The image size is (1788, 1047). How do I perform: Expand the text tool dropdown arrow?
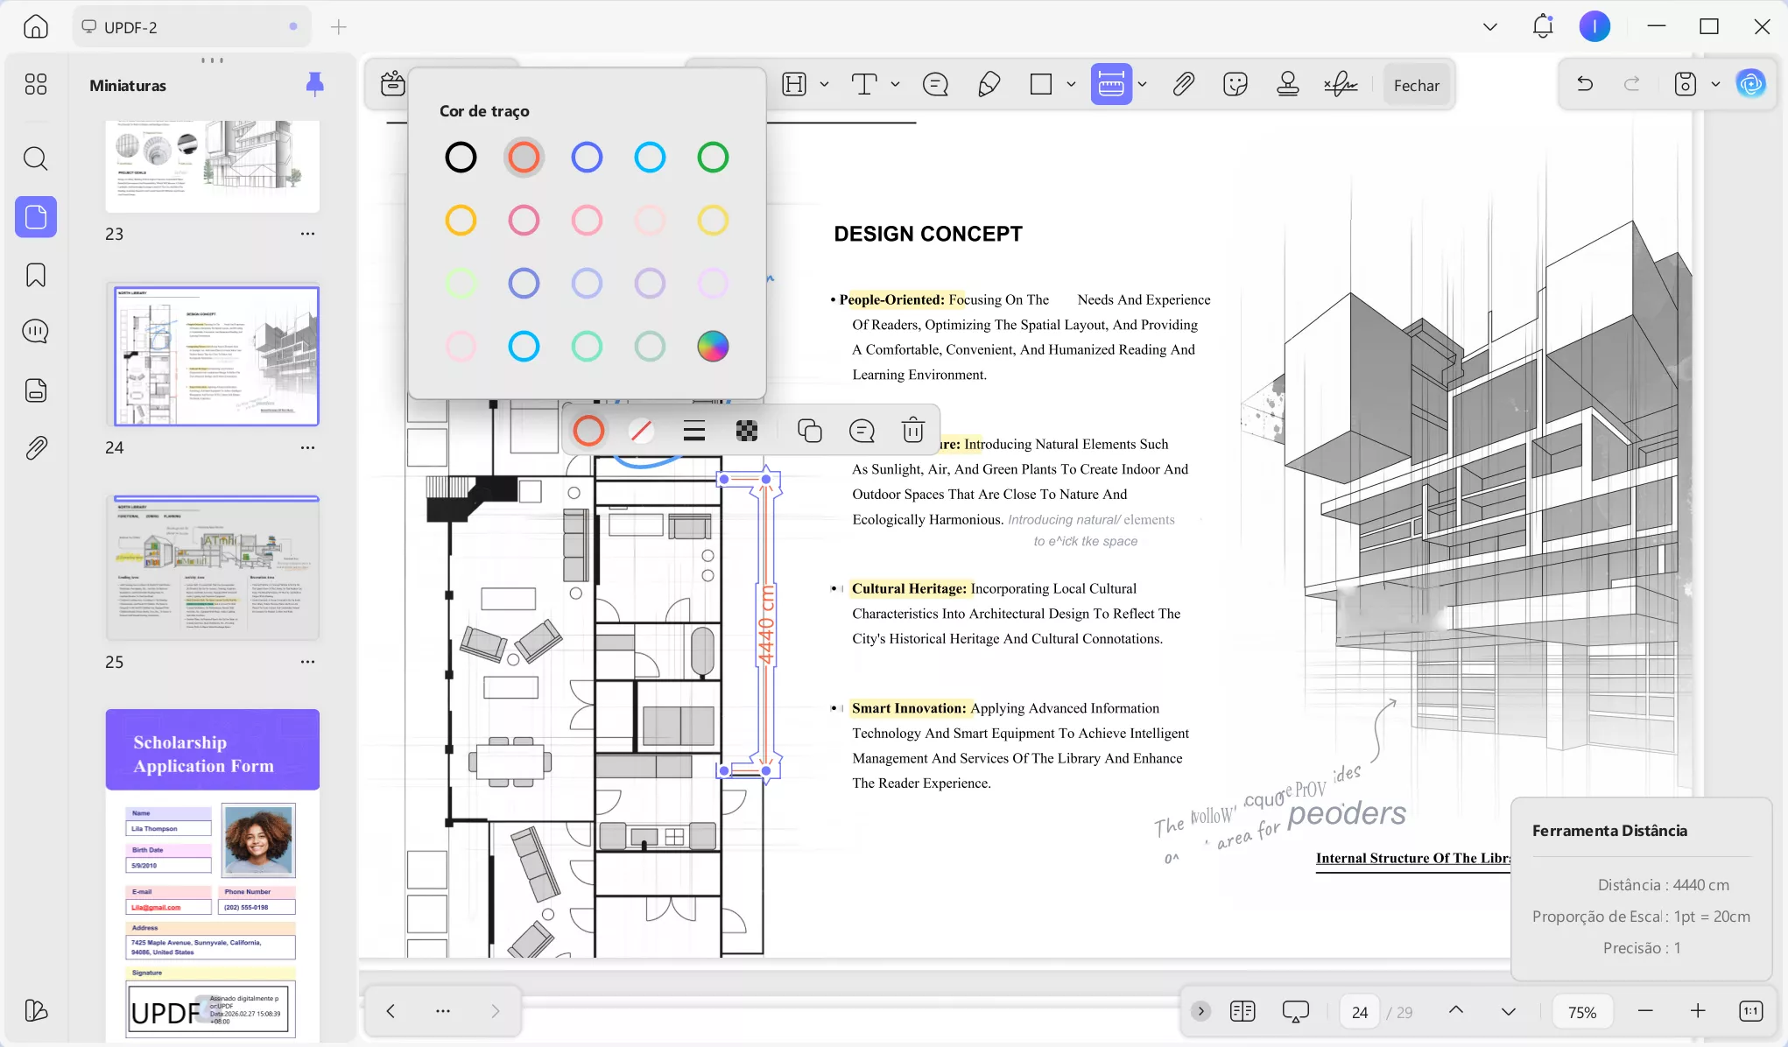pyautogui.click(x=895, y=85)
